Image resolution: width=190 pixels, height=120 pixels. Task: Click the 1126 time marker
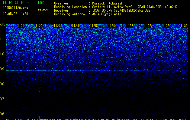(111, 26)
